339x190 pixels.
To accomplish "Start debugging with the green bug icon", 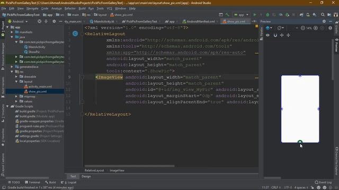I will coord(267,15).
